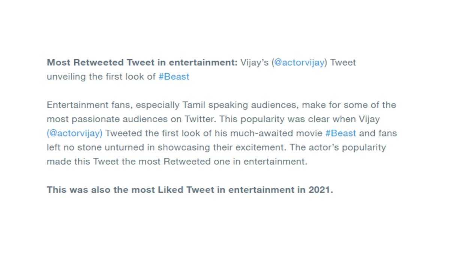Click the word 'Tweet' ending the heading line

343,63
